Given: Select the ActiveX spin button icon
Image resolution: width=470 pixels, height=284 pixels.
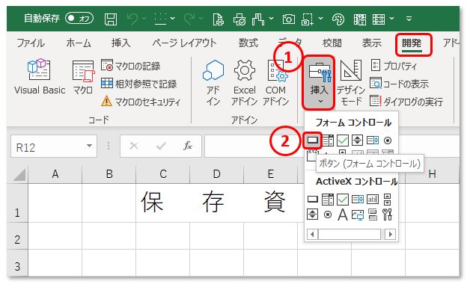Looking at the screenshot, I should [x=312, y=214].
